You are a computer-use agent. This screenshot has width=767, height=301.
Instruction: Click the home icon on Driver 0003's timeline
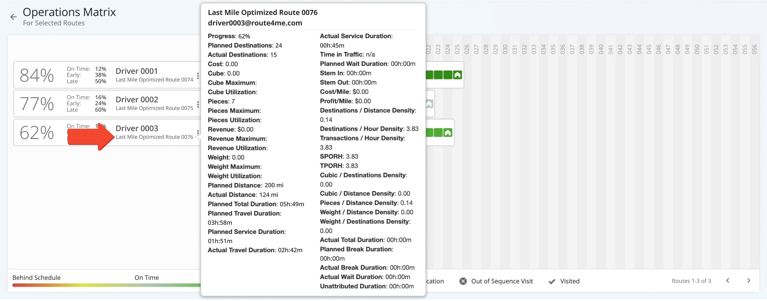point(448,133)
